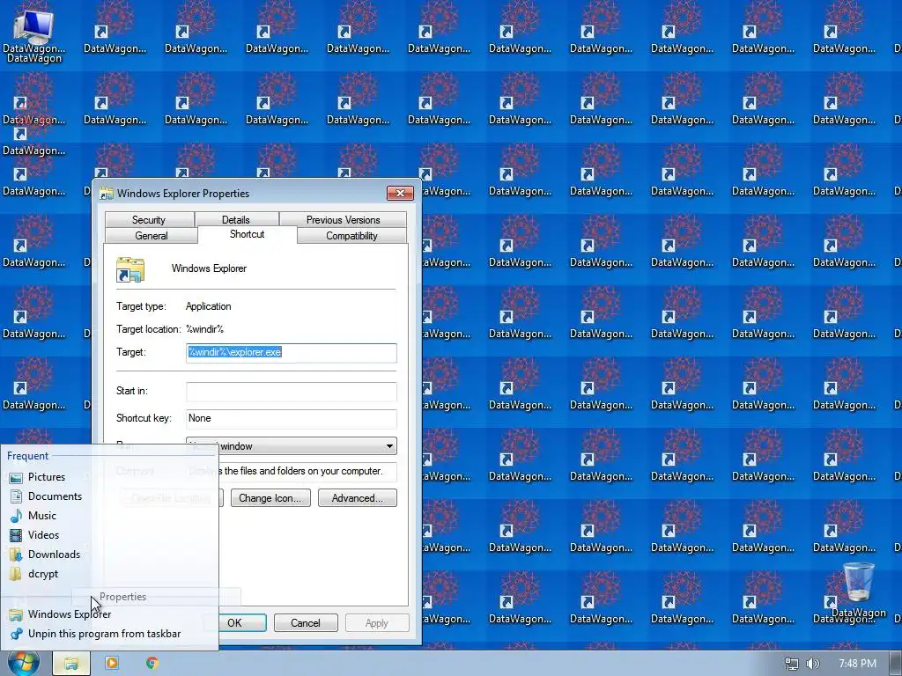Close the Windows Explorer Properties window

pyautogui.click(x=401, y=193)
